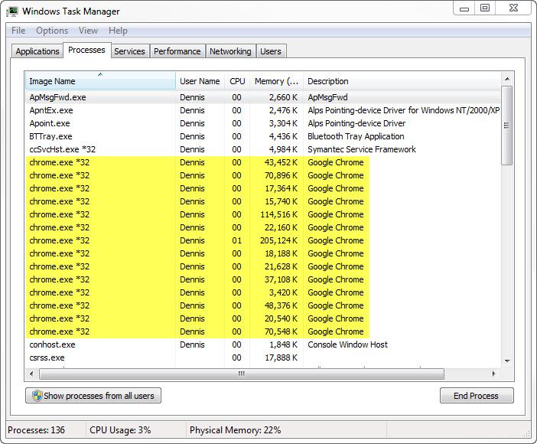
Task: Click the End Process button
Action: [477, 396]
